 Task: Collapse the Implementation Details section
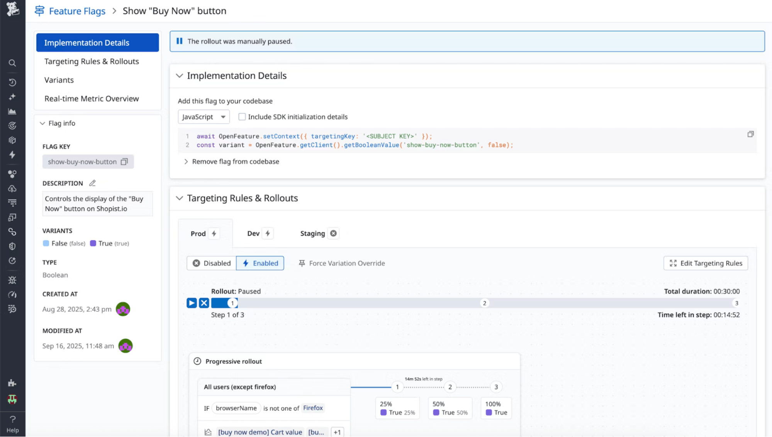click(x=180, y=76)
